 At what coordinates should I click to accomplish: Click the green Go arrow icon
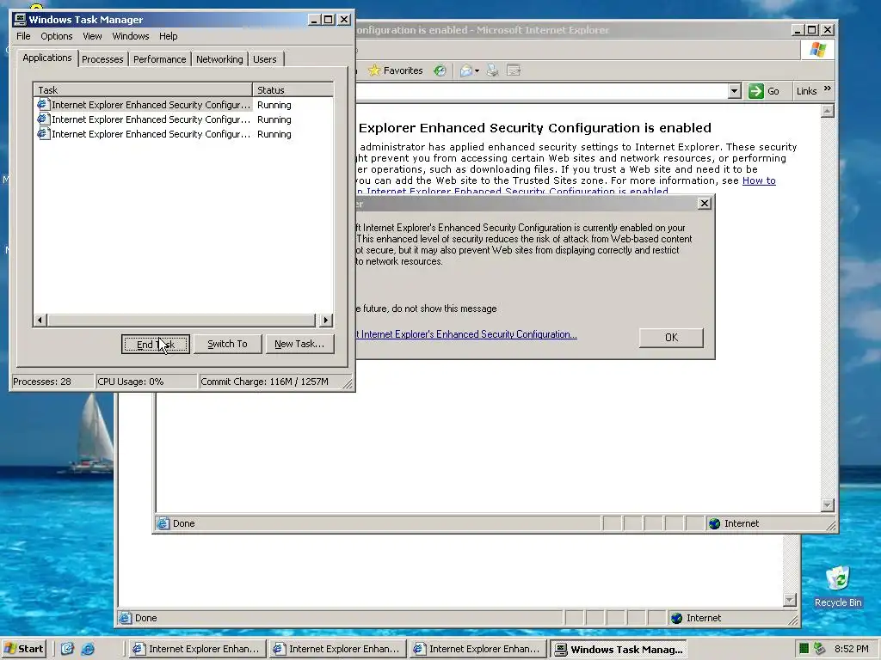click(x=756, y=91)
